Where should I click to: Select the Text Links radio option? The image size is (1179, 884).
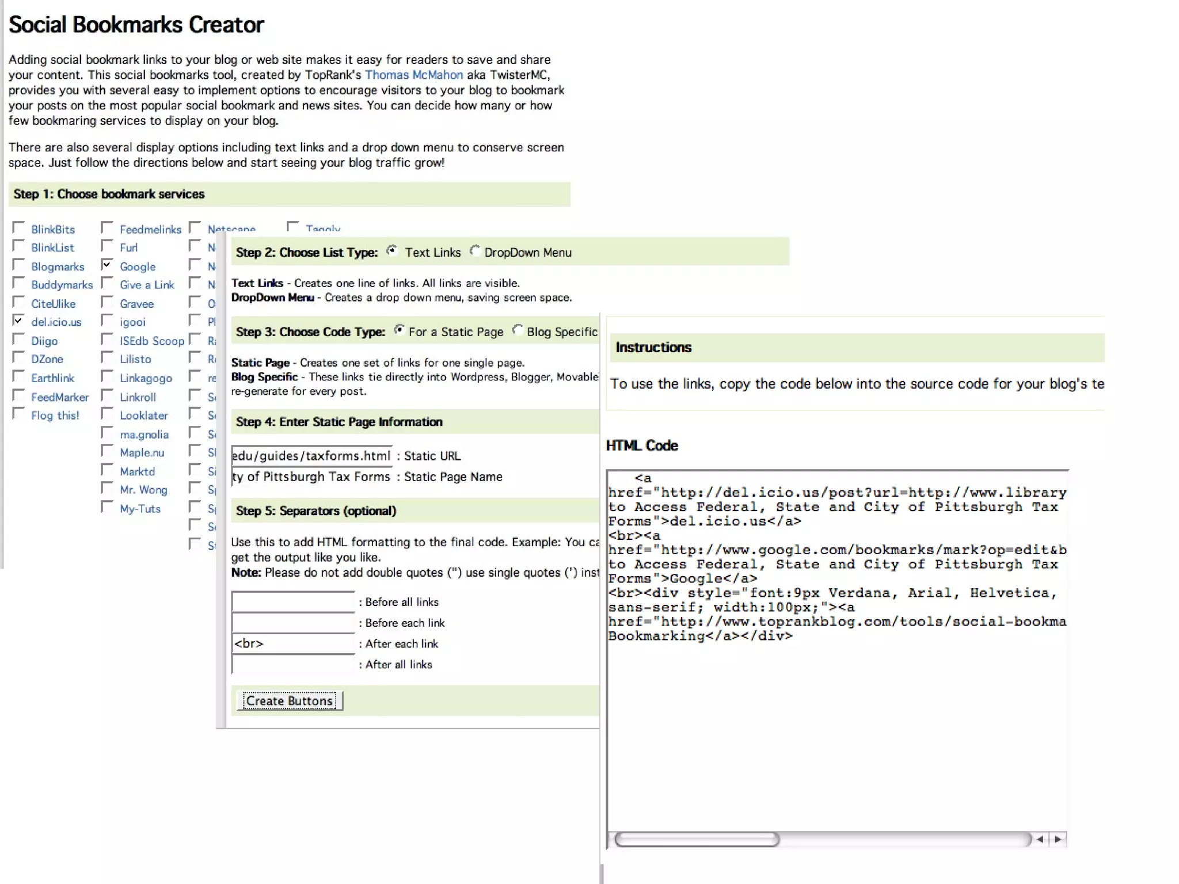pyautogui.click(x=392, y=251)
